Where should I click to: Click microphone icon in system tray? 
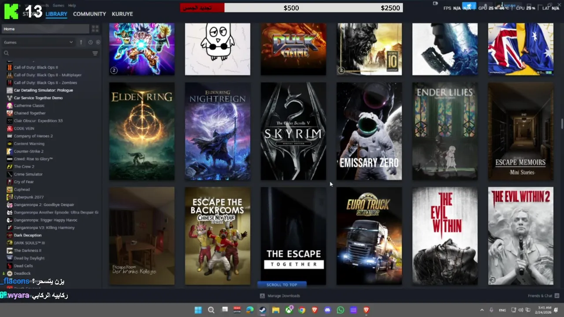pyautogui.click(x=491, y=310)
